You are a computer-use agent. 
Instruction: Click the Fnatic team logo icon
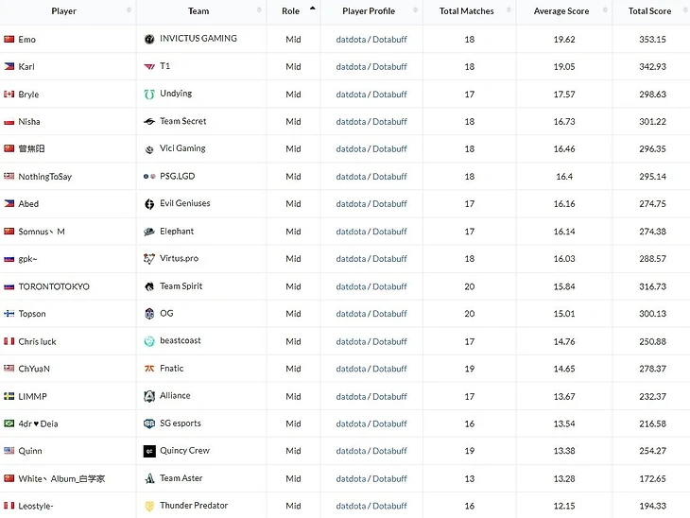pyautogui.click(x=149, y=369)
